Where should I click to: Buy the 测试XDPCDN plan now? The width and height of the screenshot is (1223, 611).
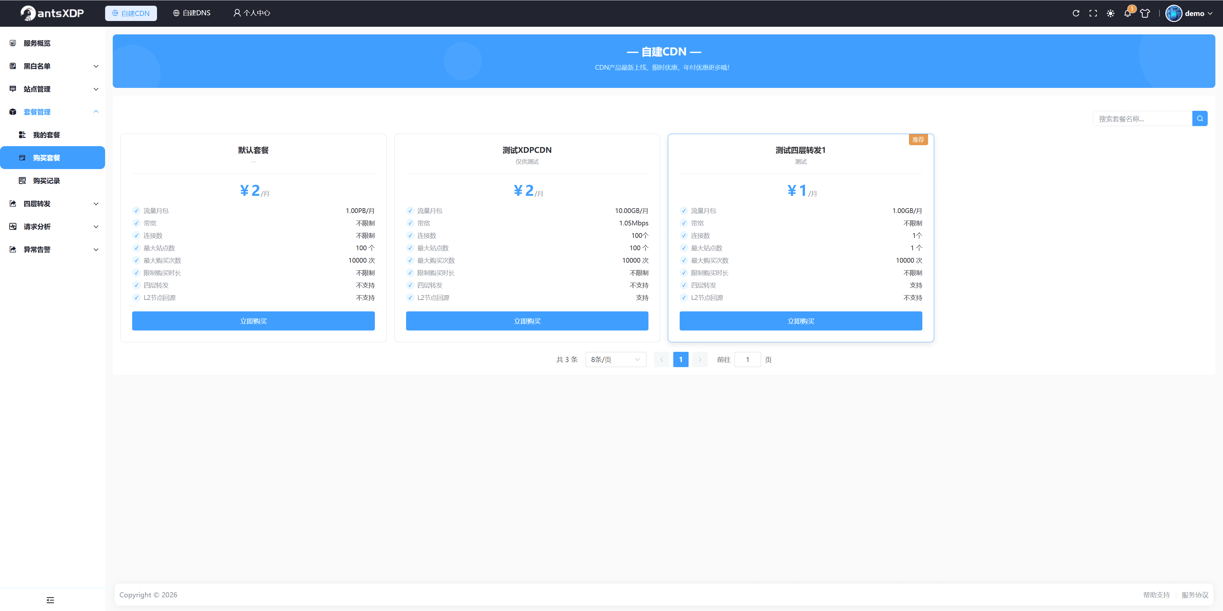pos(527,321)
